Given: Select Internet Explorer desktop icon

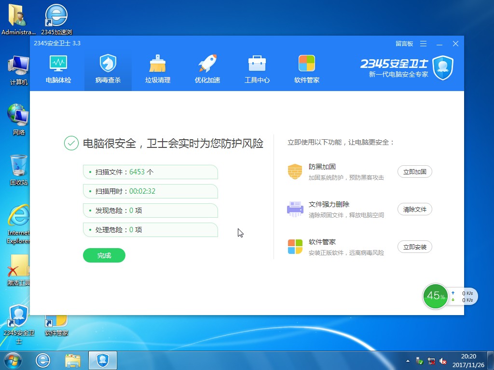Looking at the screenshot, I should [x=19, y=224].
